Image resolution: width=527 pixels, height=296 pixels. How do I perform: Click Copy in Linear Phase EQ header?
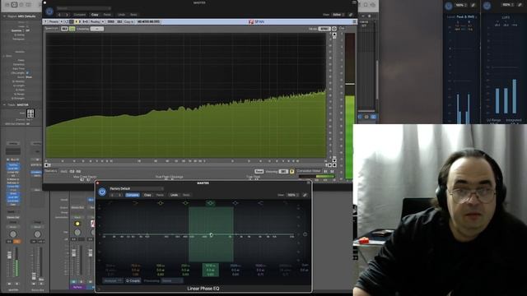click(x=147, y=195)
